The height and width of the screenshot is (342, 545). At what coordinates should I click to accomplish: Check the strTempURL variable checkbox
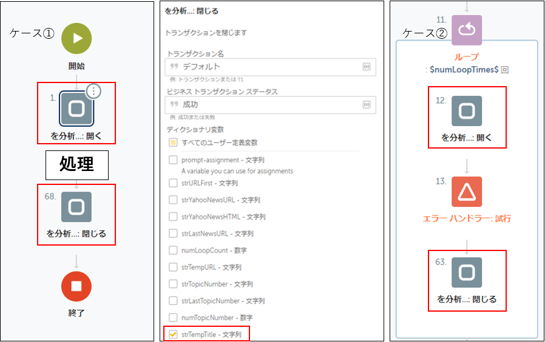tap(173, 267)
